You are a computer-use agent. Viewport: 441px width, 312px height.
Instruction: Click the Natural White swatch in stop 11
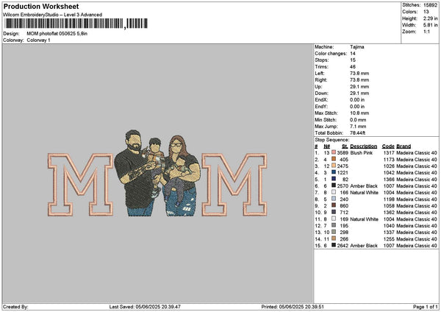(334, 219)
